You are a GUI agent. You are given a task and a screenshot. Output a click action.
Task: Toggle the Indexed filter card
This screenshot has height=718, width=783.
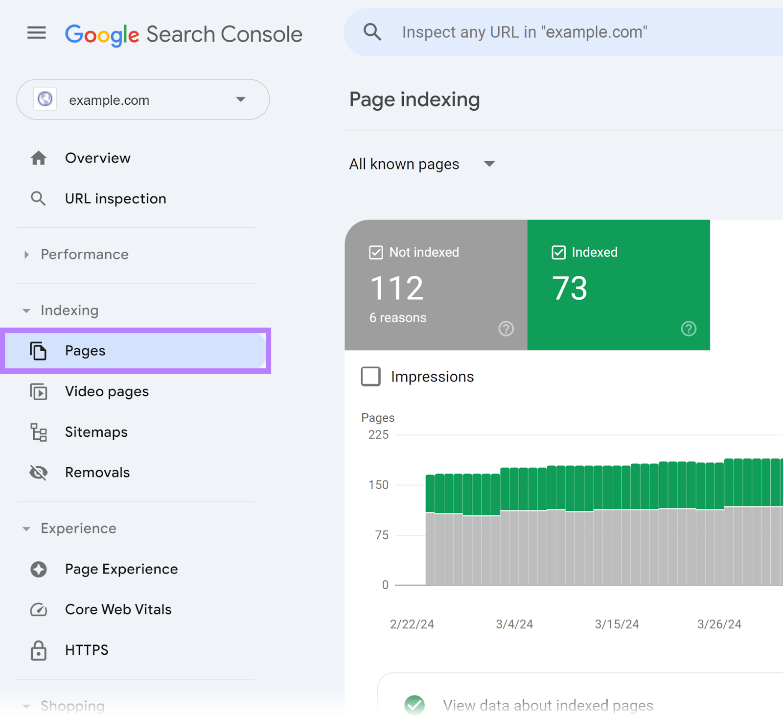click(618, 284)
